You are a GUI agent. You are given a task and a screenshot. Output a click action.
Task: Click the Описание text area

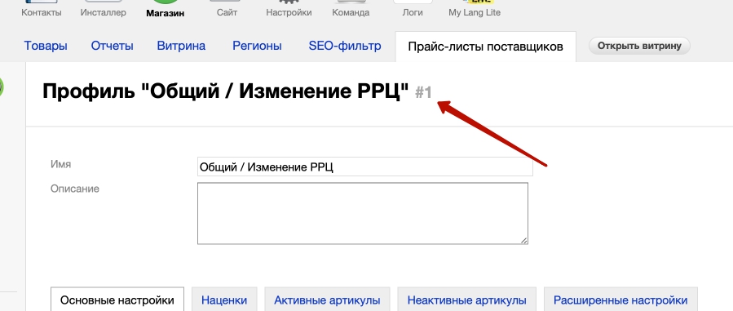pos(363,213)
